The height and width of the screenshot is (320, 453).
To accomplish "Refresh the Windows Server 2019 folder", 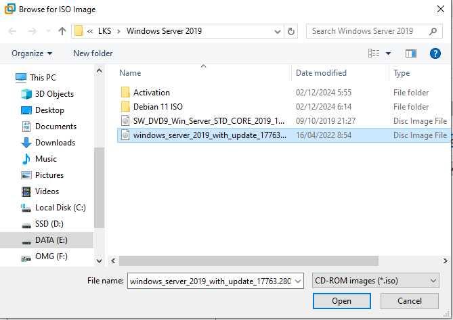I will point(291,31).
